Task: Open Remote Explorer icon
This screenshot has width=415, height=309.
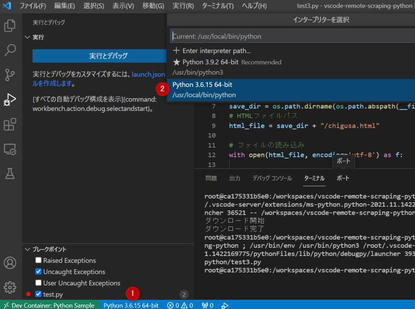Action: [10, 149]
